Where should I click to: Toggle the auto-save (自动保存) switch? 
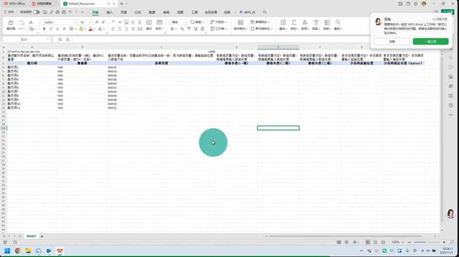(36, 12)
